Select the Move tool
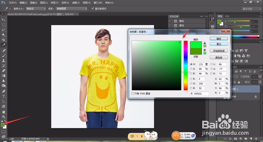The height and width of the screenshot is (142, 263). point(3,20)
